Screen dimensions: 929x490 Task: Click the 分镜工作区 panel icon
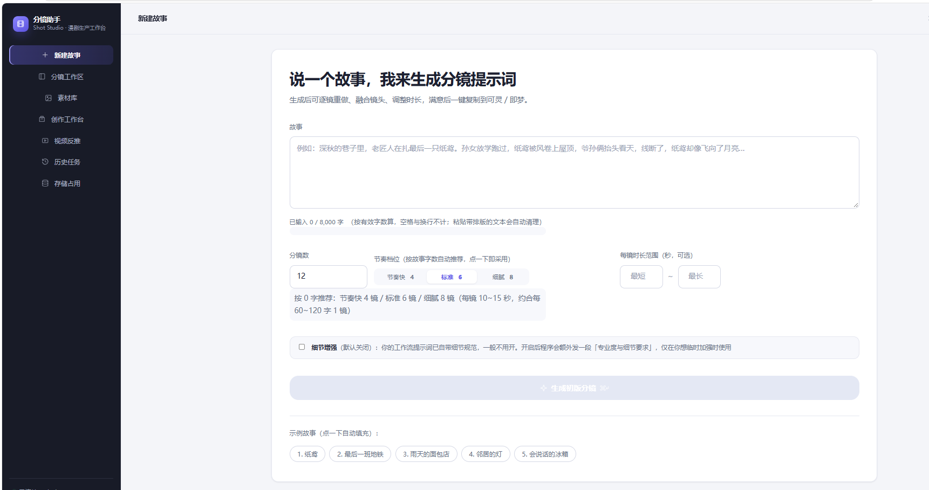(x=42, y=77)
